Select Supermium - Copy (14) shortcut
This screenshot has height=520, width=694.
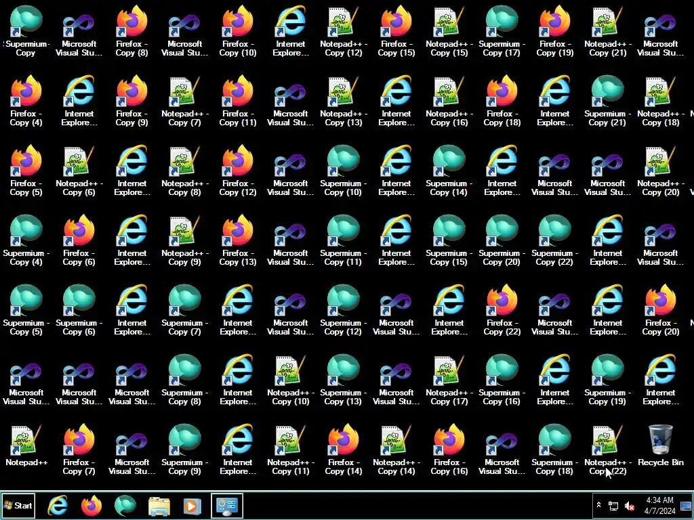tap(449, 170)
